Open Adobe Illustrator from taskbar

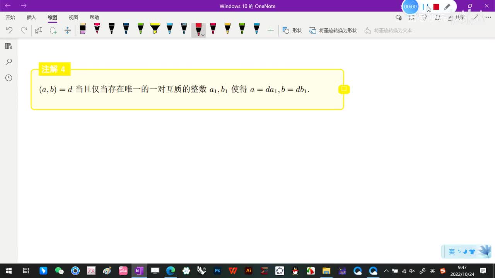[249, 271]
